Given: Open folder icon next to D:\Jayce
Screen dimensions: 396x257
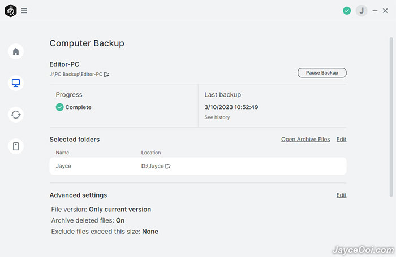Looking at the screenshot, I should click(168, 166).
